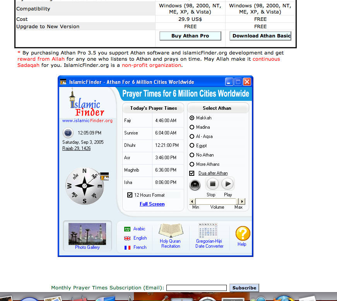337x301 pixels.
Task: Click the Qibla compass dial
Action: coord(84,186)
